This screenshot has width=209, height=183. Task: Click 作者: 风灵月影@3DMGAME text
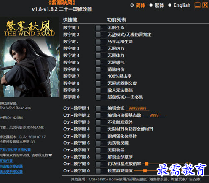point(22,127)
